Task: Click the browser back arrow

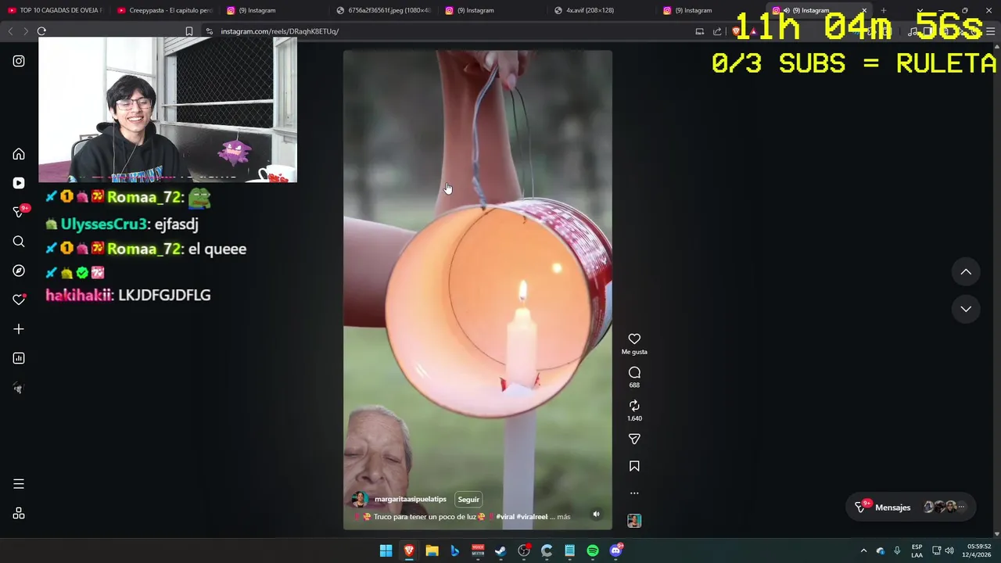Action: click(x=10, y=31)
